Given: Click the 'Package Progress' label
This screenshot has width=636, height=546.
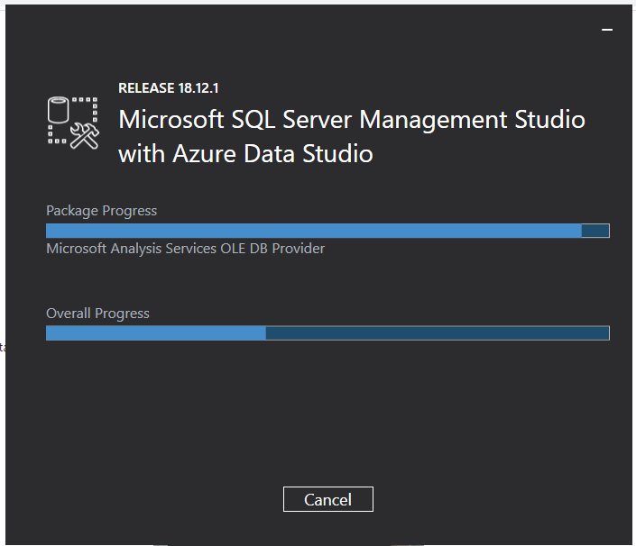Looking at the screenshot, I should pyautogui.click(x=101, y=211).
